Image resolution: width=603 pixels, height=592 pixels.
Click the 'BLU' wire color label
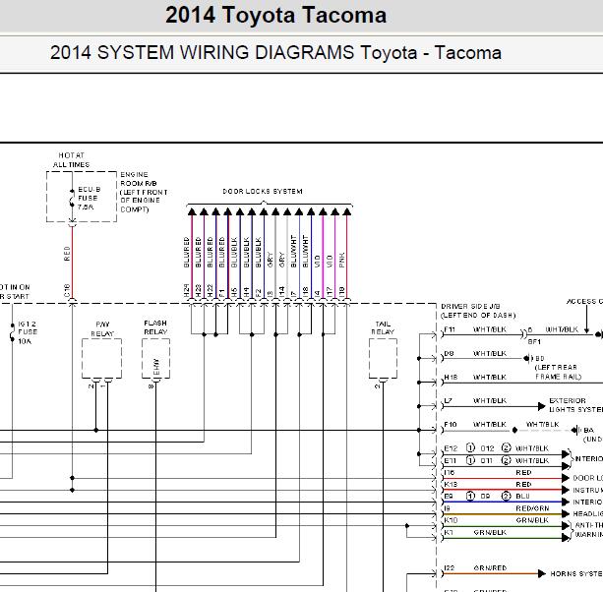coord(522,496)
